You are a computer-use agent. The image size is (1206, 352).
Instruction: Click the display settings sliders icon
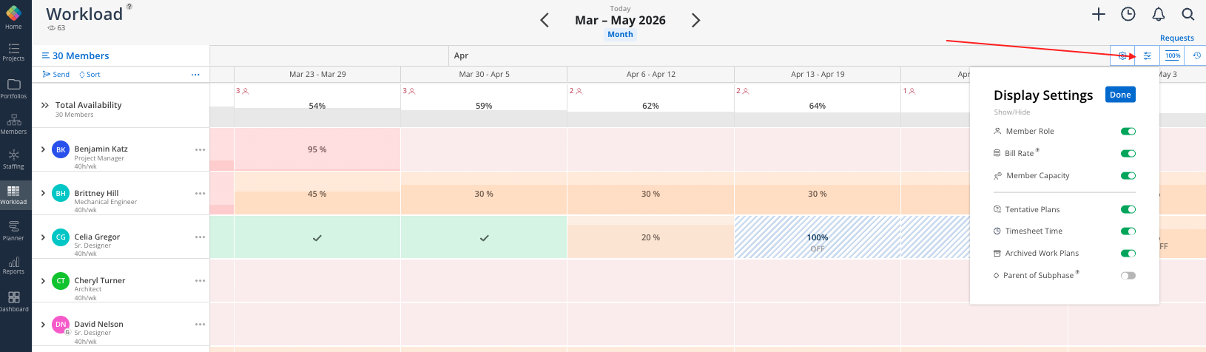tap(1148, 55)
